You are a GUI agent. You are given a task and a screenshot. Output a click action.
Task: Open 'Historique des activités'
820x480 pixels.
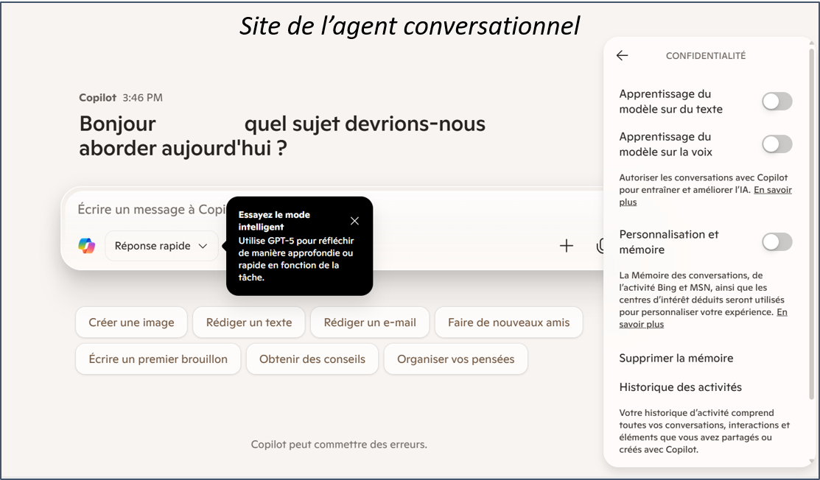(680, 387)
